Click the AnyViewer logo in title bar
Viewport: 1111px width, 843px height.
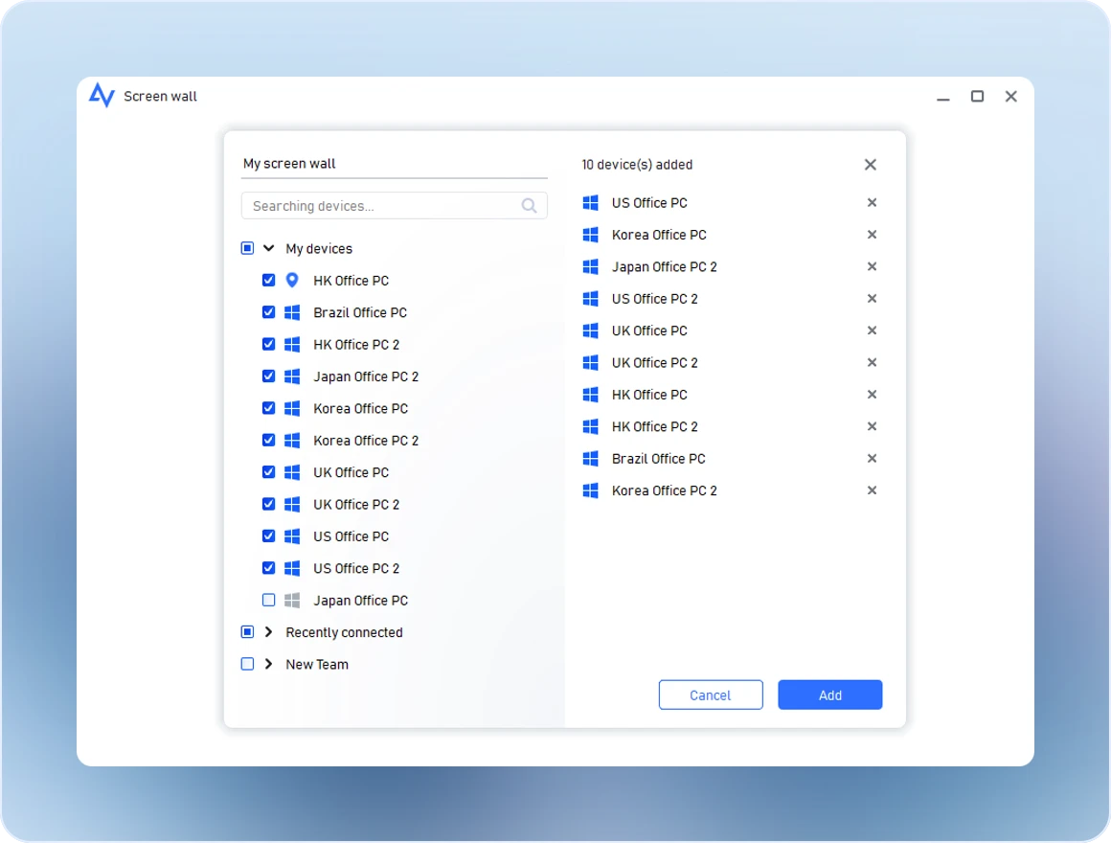point(102,96)
